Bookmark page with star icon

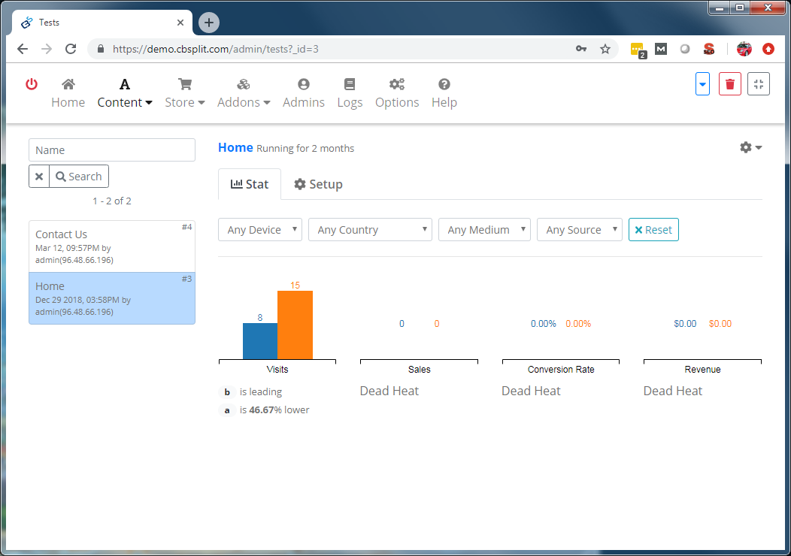pos(605,49)
